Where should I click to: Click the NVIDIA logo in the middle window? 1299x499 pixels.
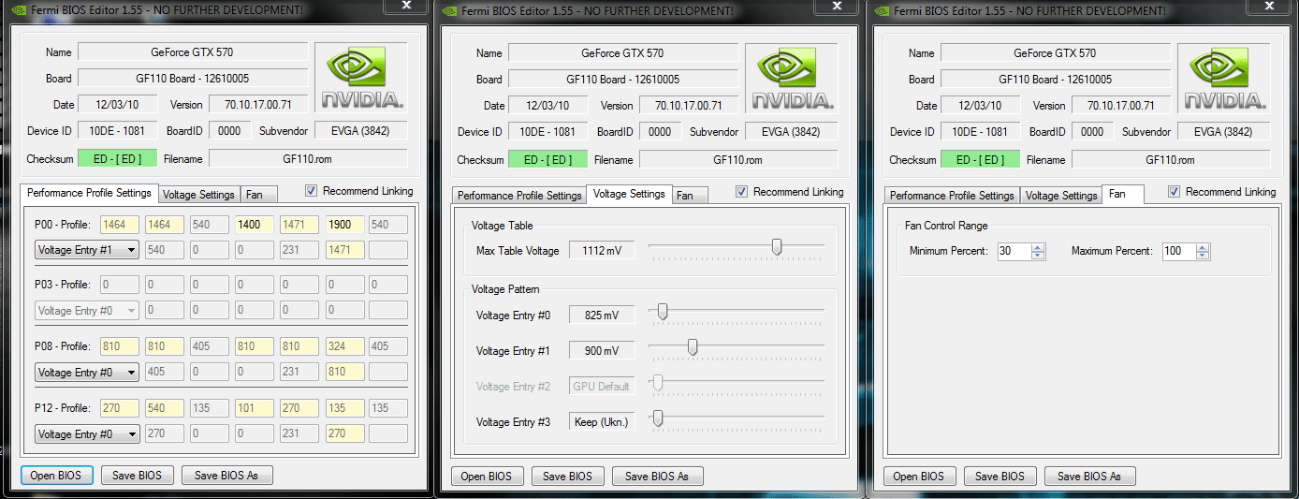[x=791, y=78]
